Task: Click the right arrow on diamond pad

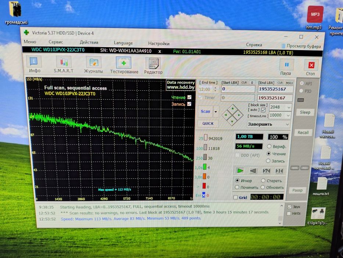Action: coord(239,115)
